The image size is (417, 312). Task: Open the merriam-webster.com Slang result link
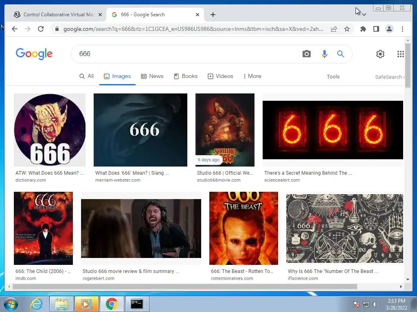point(132,173)
